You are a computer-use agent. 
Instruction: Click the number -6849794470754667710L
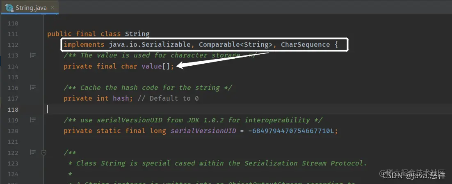(x=291, y=131)
